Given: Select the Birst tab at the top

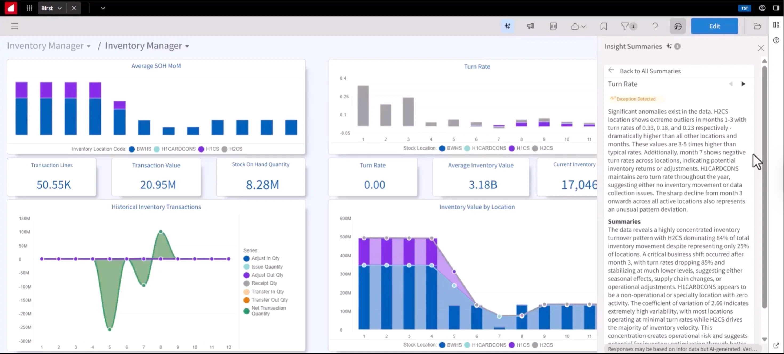Looking at the screenshot, I should [47, 8].
